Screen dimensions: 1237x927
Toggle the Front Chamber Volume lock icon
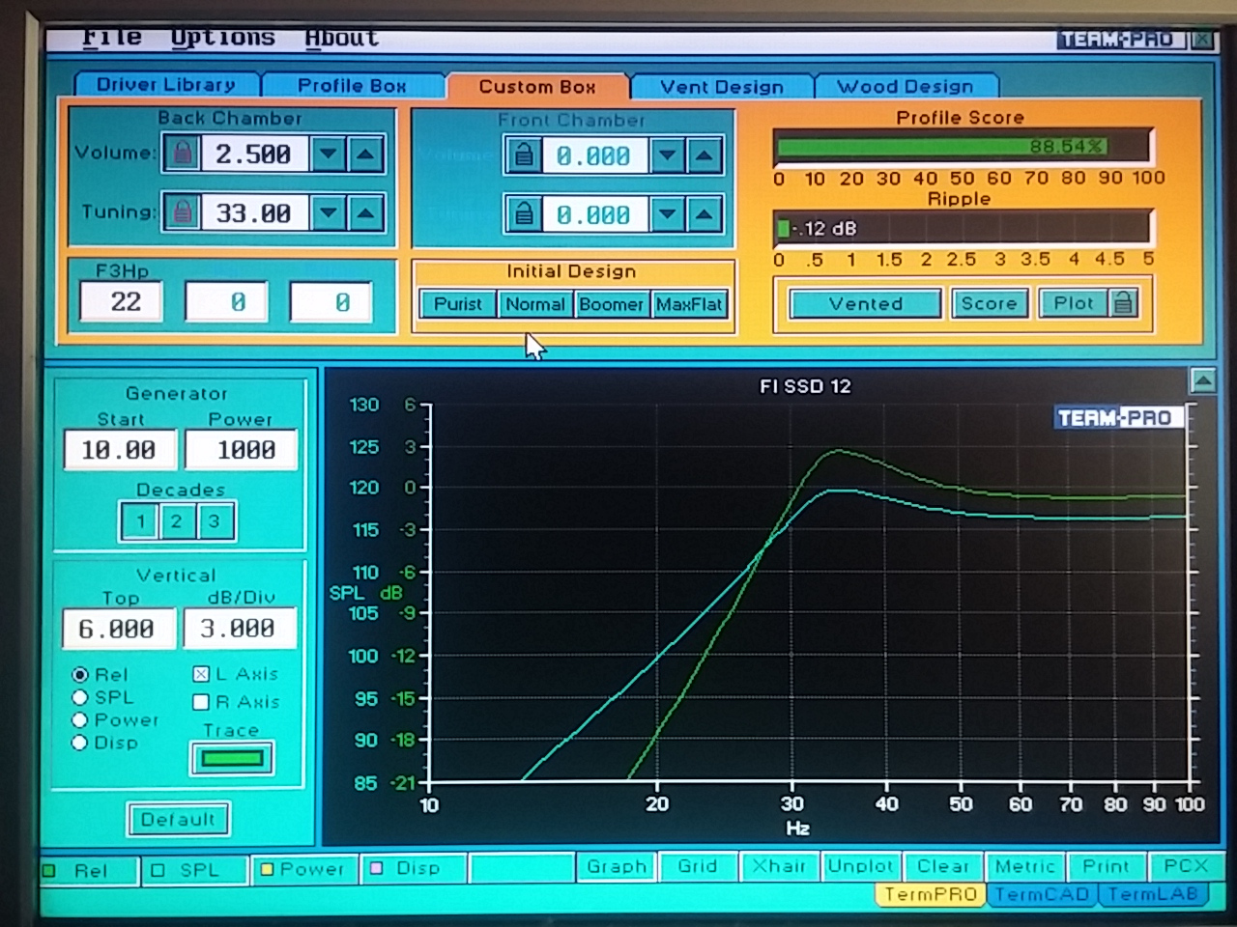pyautogui.click(x=524, y=155)
